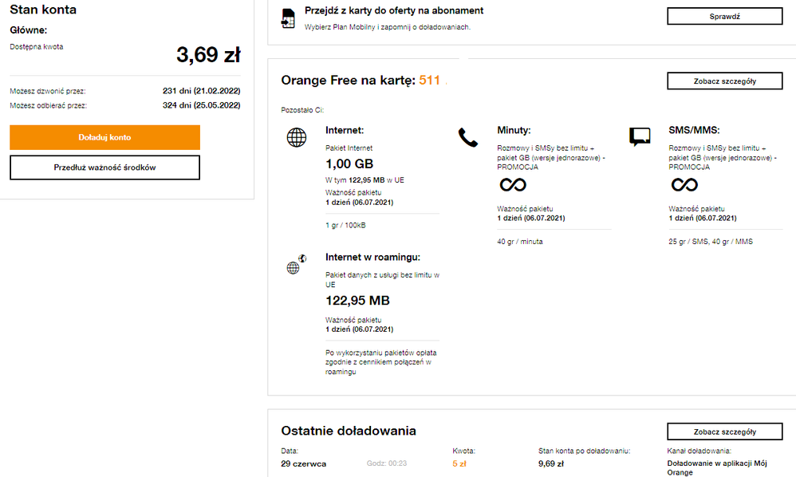This screenshot has width=796, height=477.
Task: Click the Internet globe icon
Action: coord(297,137)
